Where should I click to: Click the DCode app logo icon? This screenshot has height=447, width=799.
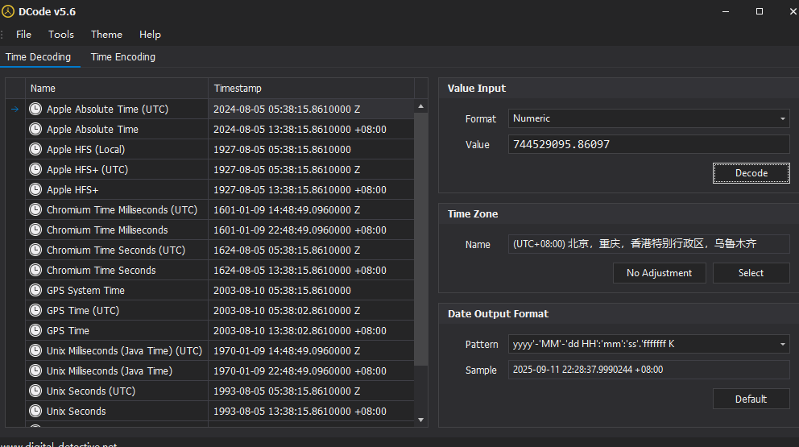click(7, 11)
